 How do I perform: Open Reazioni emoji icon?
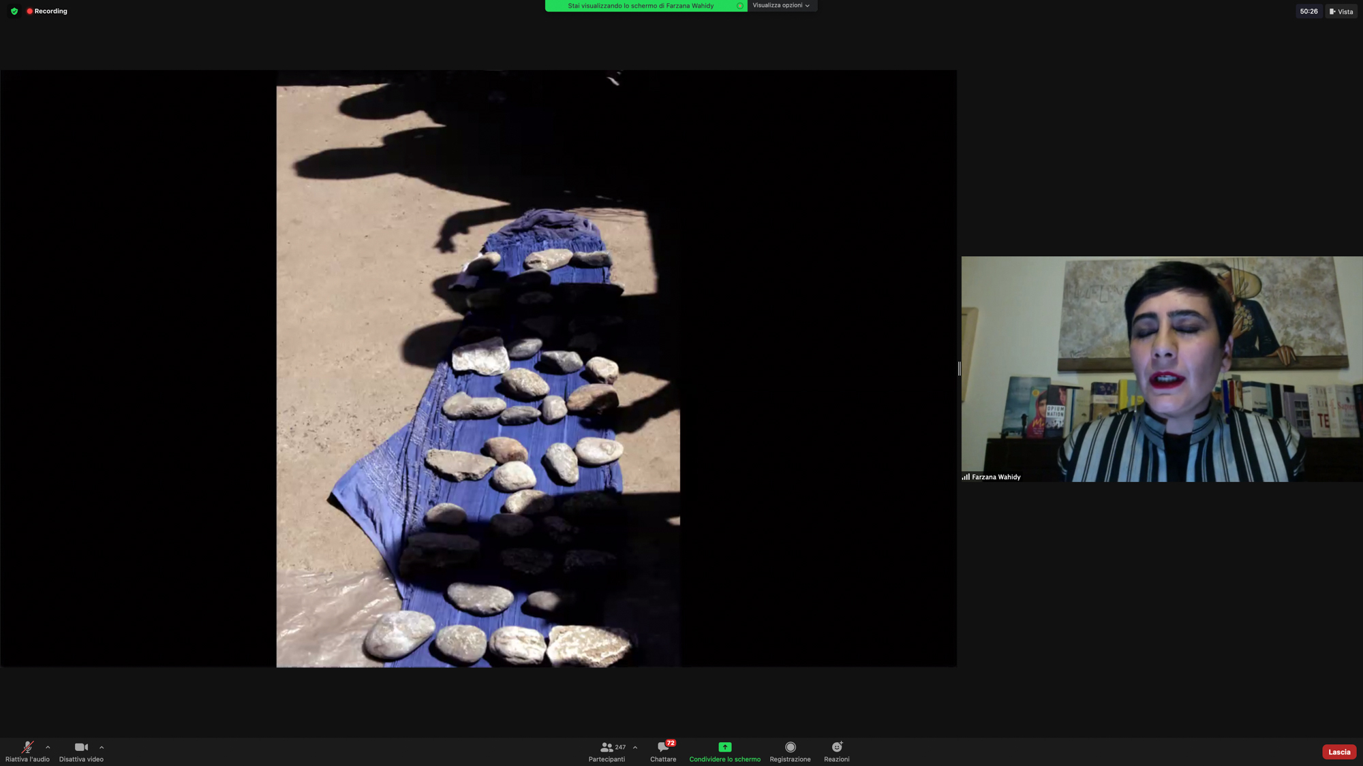coord(836,748)
